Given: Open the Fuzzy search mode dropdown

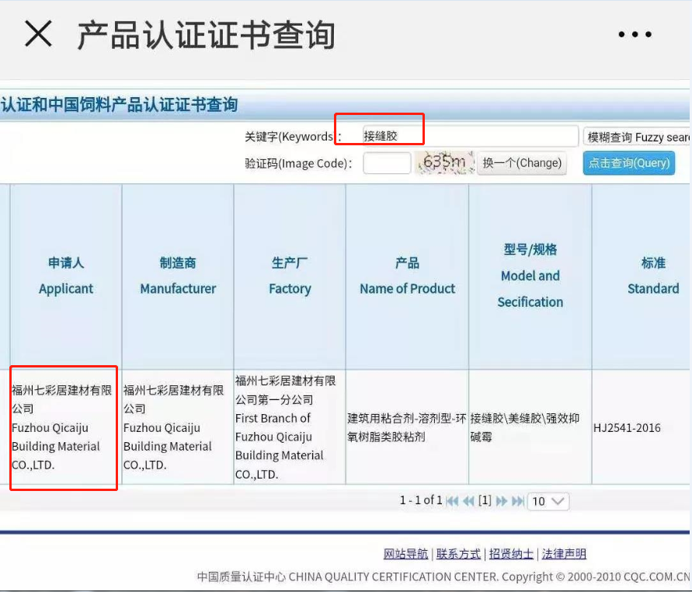Looking at the screenshot, I should [x=636, y=137].
